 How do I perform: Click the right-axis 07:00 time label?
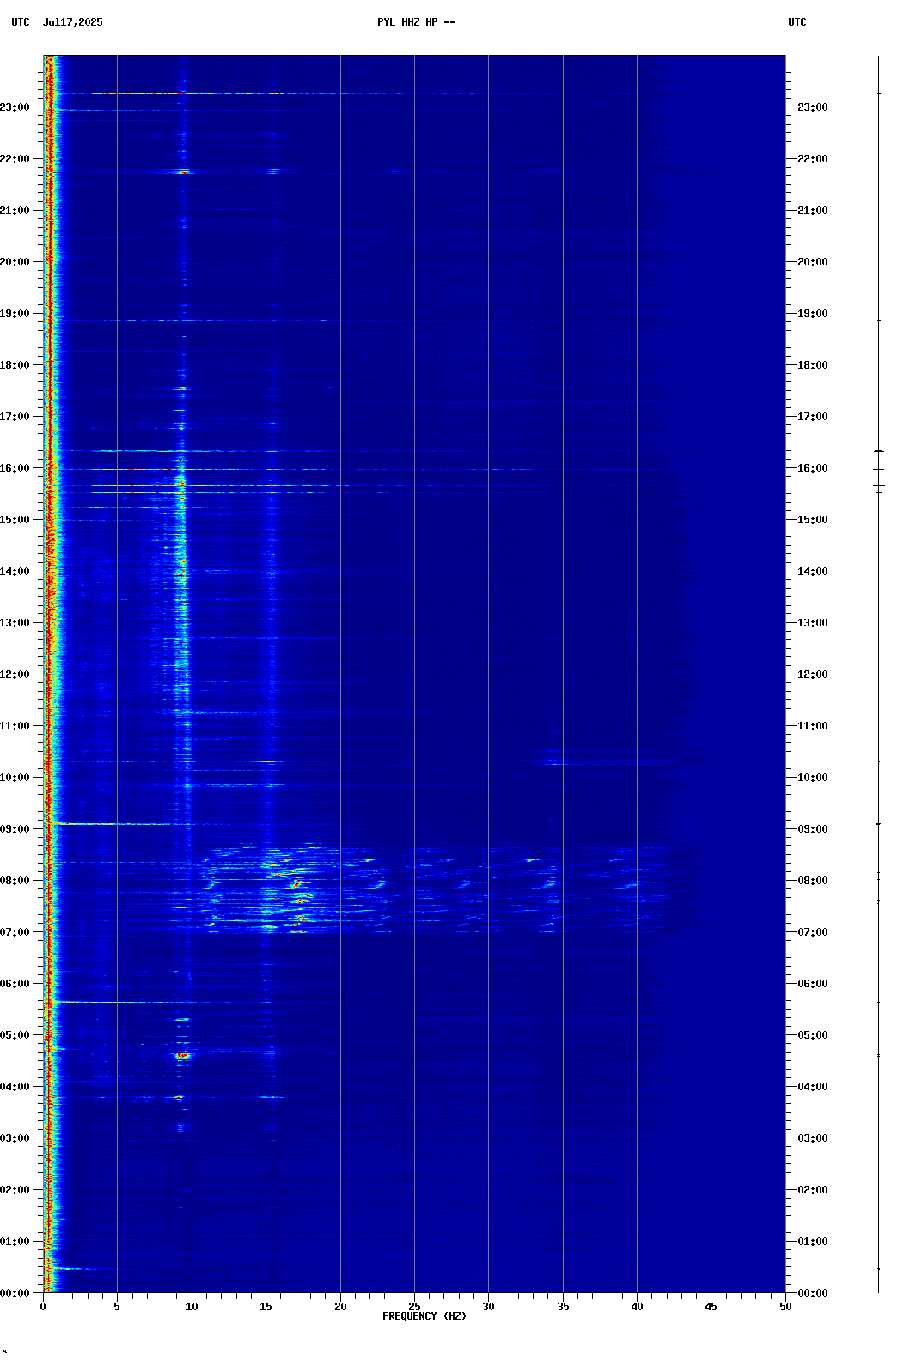[x=813, y=932]
